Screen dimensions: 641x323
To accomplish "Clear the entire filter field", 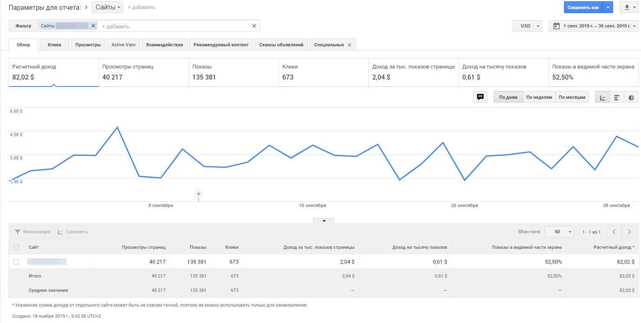I will (254, 26).
